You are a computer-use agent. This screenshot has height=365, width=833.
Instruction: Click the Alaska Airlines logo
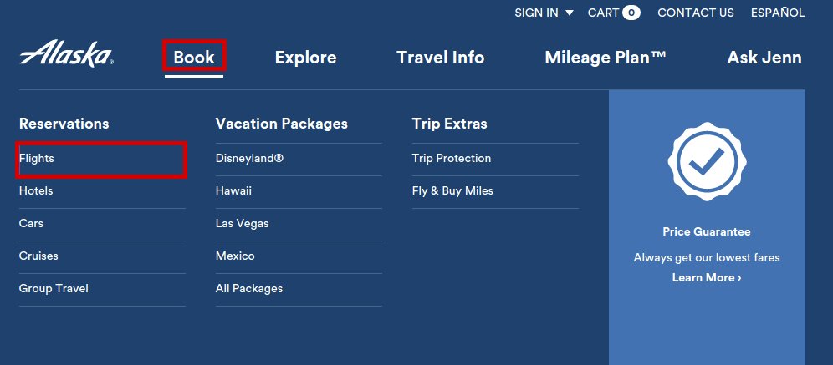click(x=66, y=53)
